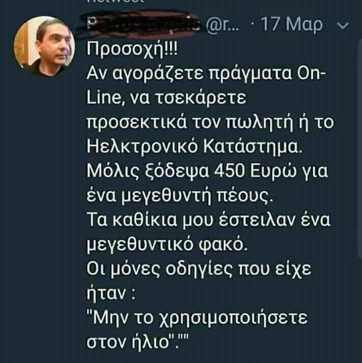Click the short line 'ήταν :'

pos(111,293)
